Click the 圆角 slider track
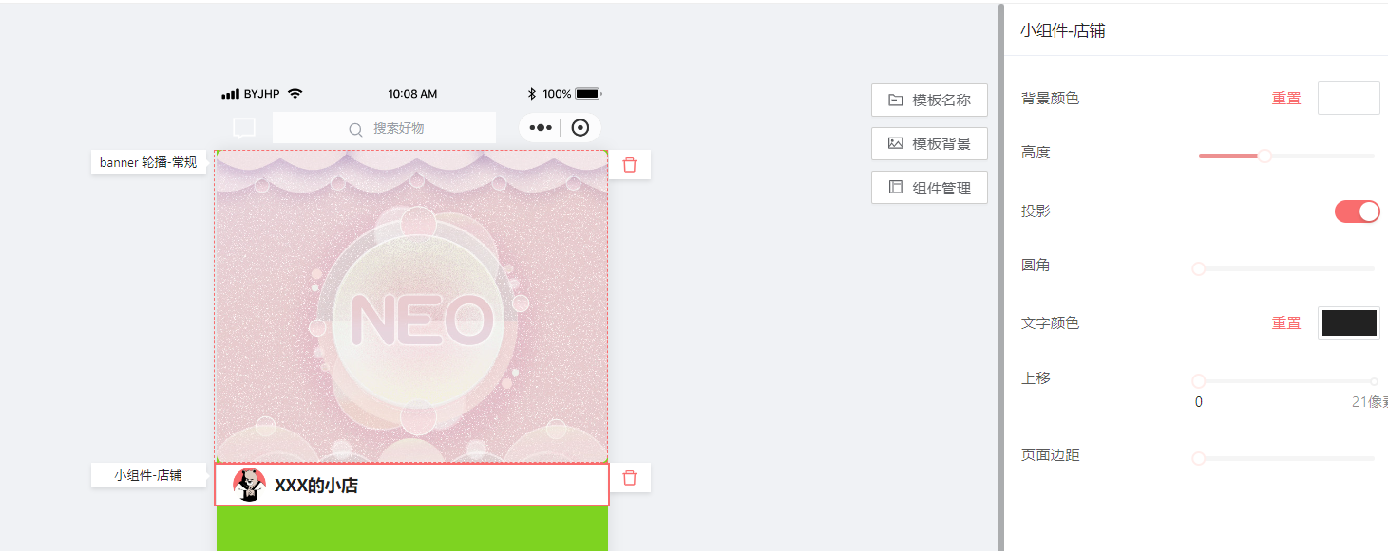The height and width of the screenshot is (551, 1388). (1286, 269)
